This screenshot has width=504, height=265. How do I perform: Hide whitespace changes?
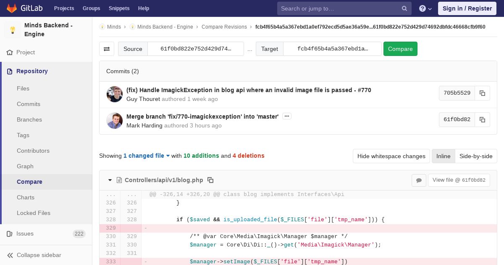(391, 156)
